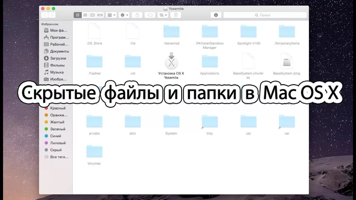Select the .fseventsd folder
This screenshot has width=356, height=200.
coord(171,31)
